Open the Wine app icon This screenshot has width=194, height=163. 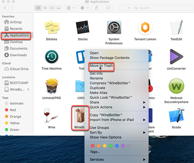[51, 115]
